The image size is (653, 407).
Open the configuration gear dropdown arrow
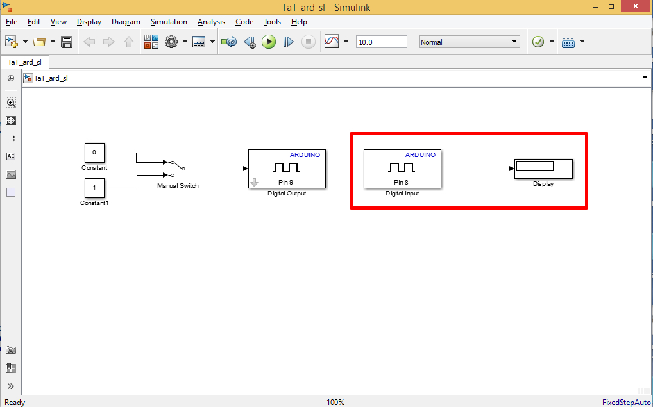coord(185,42)
